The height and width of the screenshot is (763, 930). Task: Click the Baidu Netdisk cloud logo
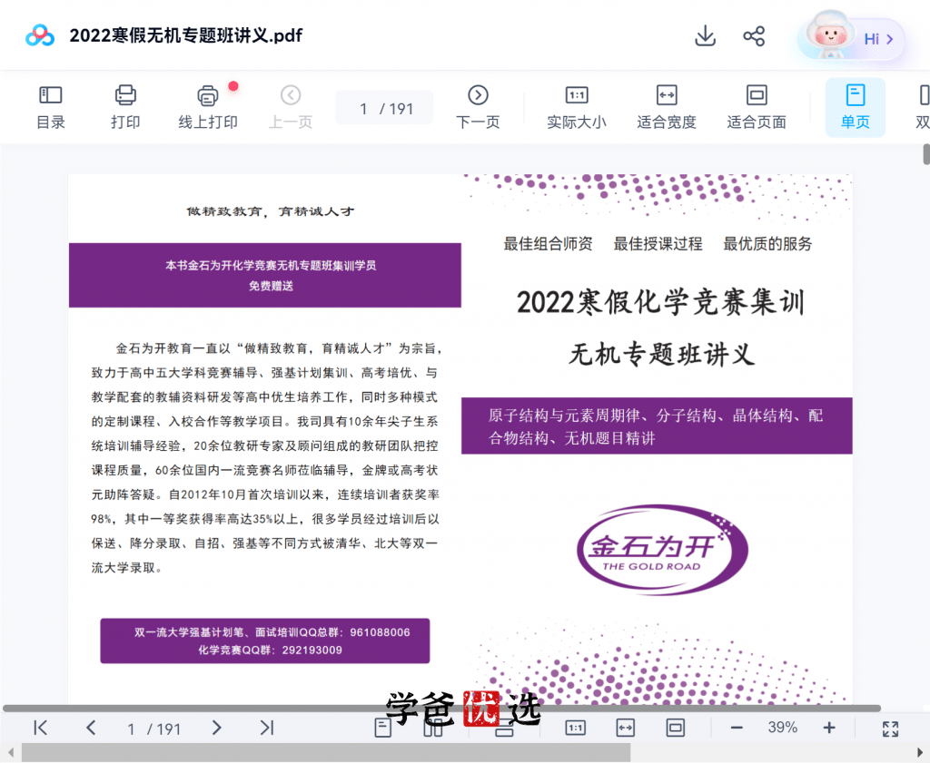[x=40, y=35]
